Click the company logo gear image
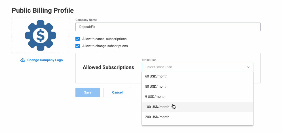Screen dimensions: 283x133 (x=41, y=36)
